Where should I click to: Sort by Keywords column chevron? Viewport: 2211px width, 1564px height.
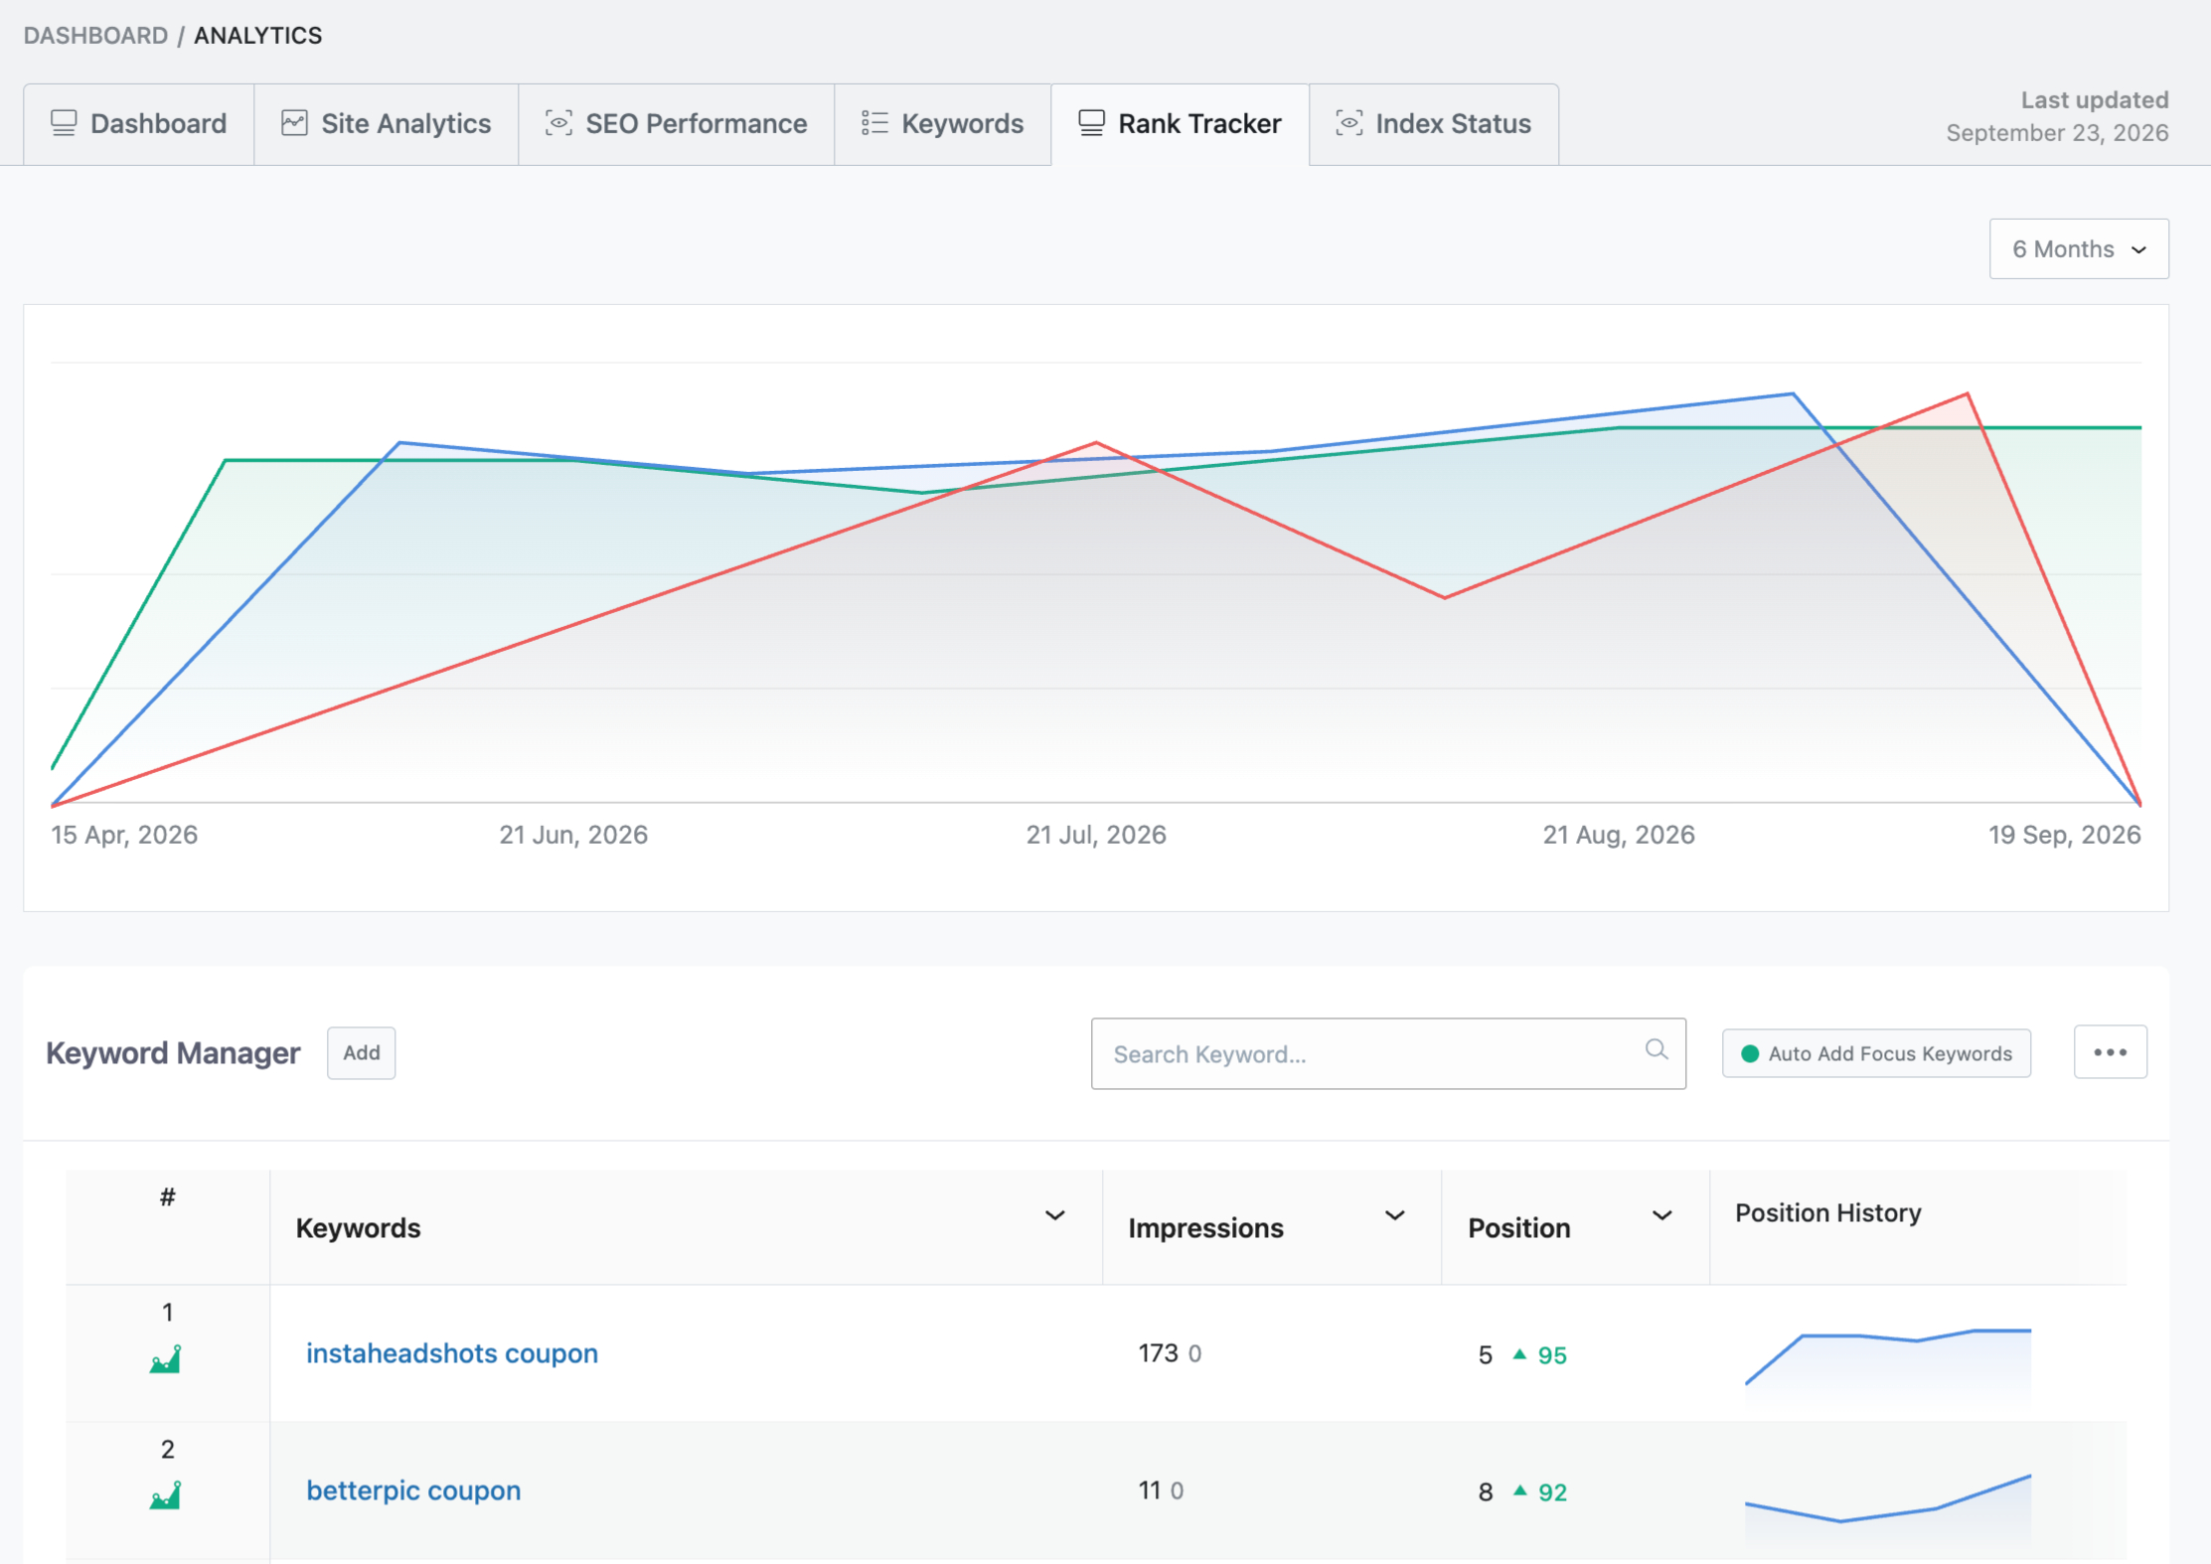point(1055,1215)
